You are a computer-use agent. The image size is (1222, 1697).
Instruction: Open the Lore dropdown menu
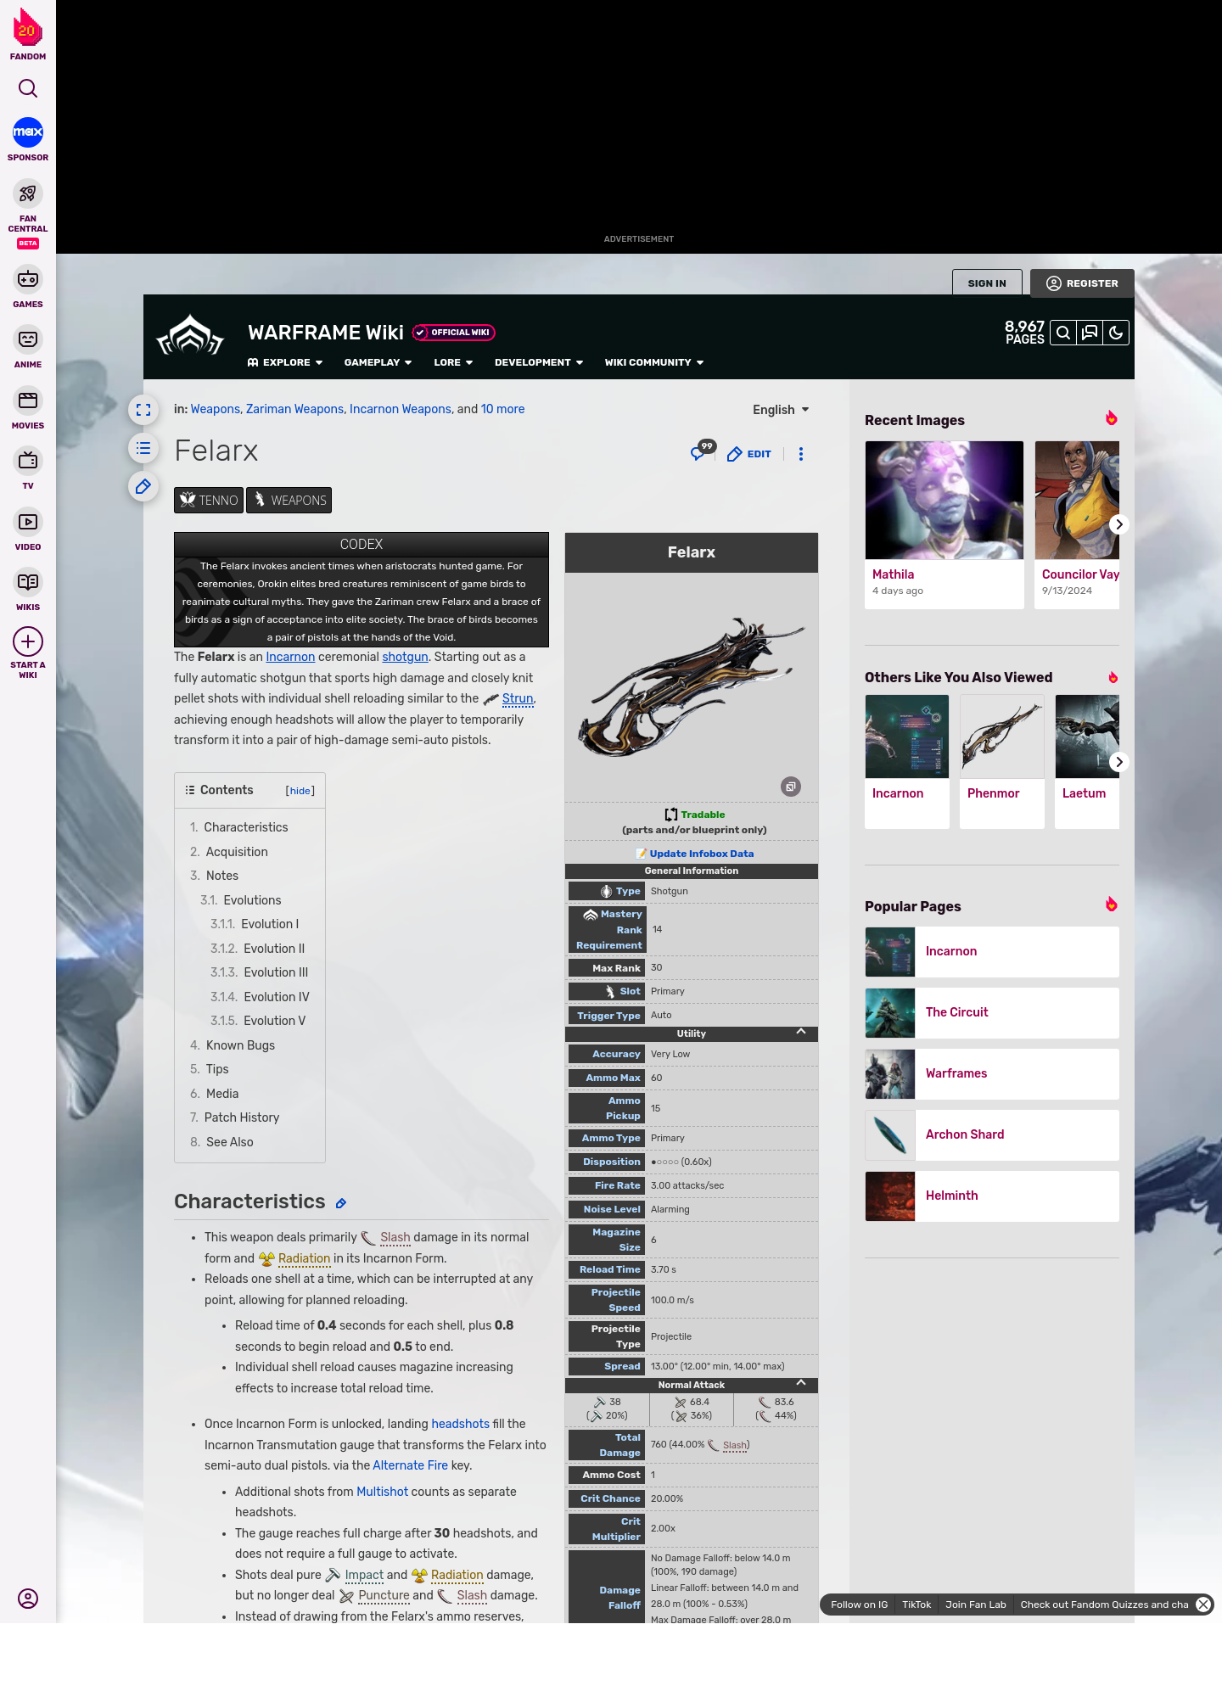(453, 362)
